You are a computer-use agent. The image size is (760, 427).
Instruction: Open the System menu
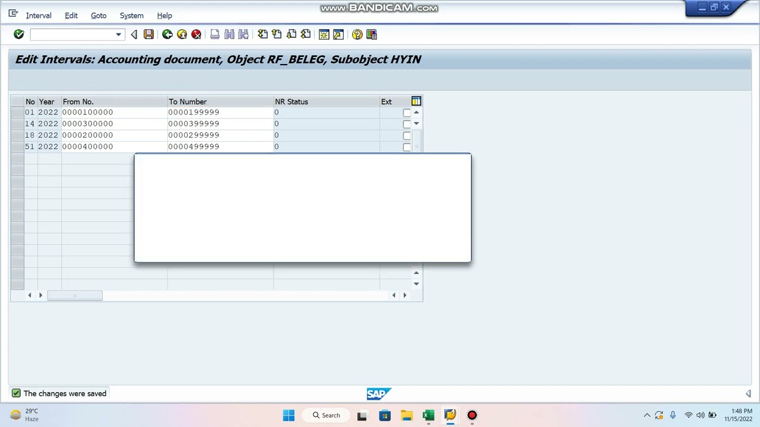pos(131,15)
